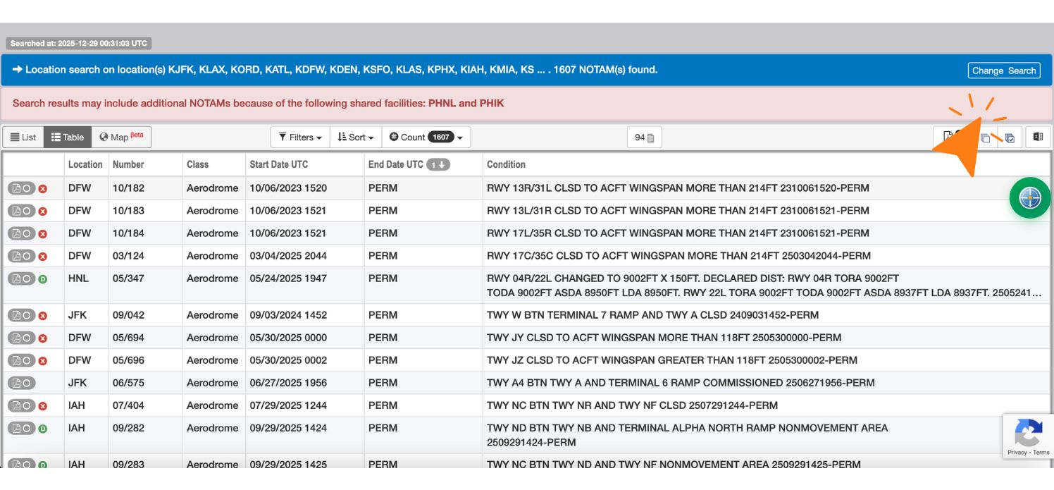Click the 94 pages field
Image resolution: width=1054 pixels, height=490 pixels.
click(644, 137)
